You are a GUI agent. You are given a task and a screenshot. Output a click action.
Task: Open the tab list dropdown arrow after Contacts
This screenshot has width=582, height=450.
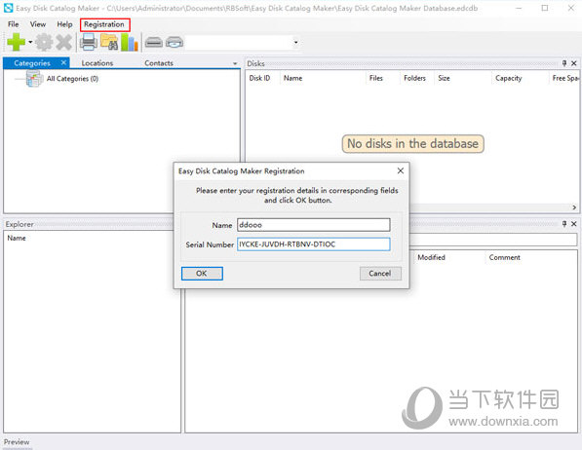(235, 63)
